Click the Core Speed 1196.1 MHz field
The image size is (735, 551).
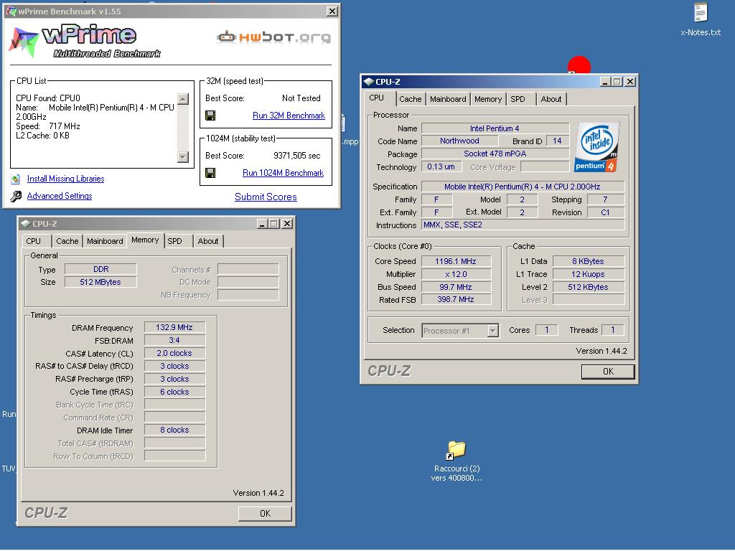(x=456, y=261)
